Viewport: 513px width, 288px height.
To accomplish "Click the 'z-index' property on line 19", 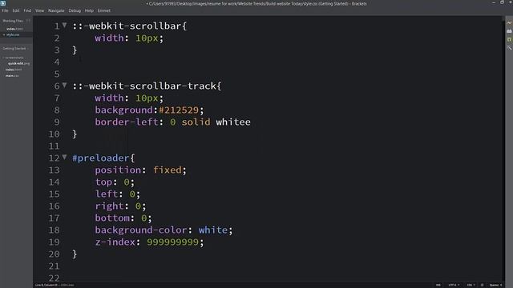I will click(115, 242).
